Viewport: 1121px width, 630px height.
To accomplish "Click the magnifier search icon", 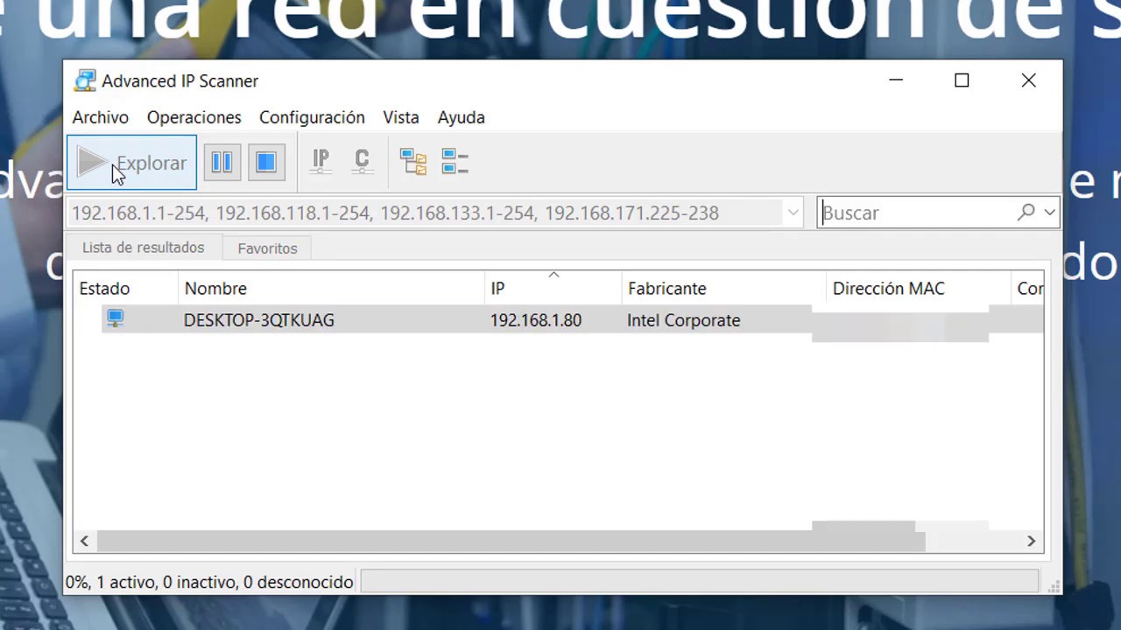I will tap(1026, 212).
